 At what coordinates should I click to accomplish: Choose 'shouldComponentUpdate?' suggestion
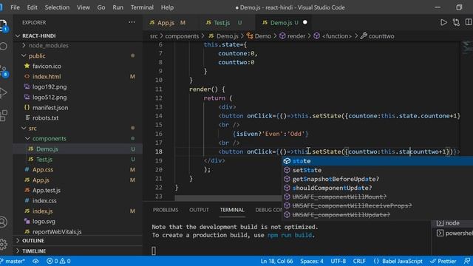[378, 188]
